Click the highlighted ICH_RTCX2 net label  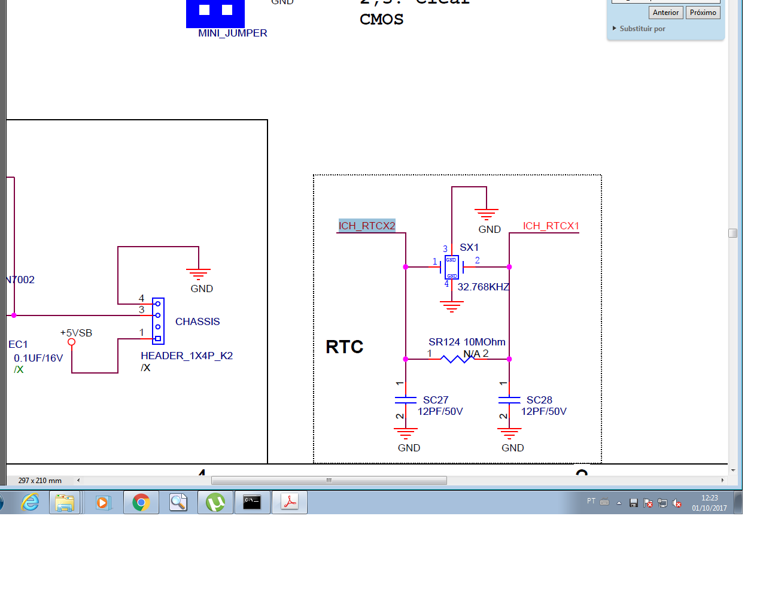[x=367, y=226]
